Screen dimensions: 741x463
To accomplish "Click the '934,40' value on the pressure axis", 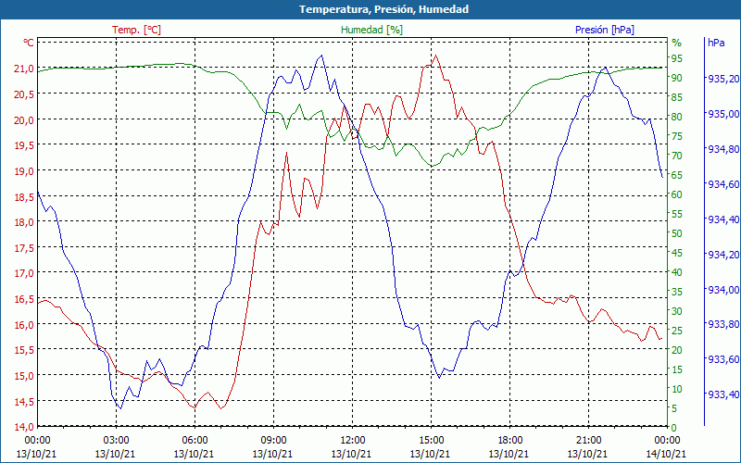I will pyautogui.click(x=723, y=219).
